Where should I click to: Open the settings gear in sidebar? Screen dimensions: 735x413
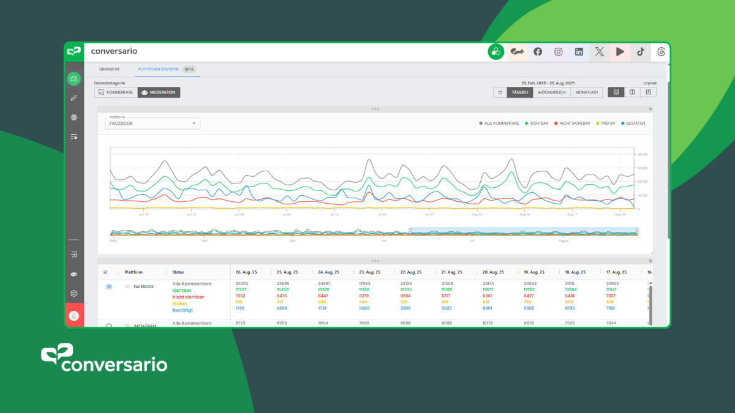(73, 294)
